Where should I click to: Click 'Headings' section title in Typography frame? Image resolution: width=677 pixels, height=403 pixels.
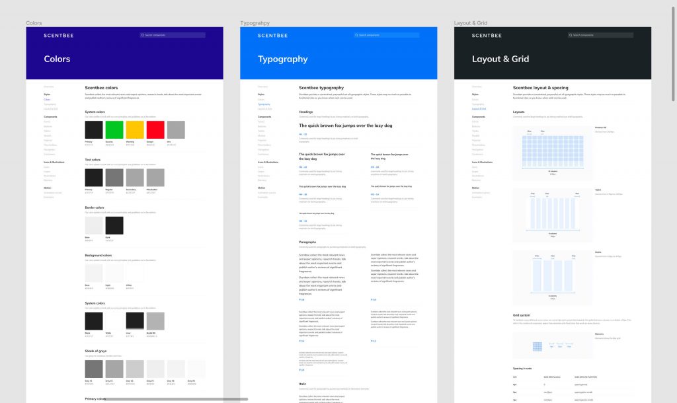coord(305,112)
